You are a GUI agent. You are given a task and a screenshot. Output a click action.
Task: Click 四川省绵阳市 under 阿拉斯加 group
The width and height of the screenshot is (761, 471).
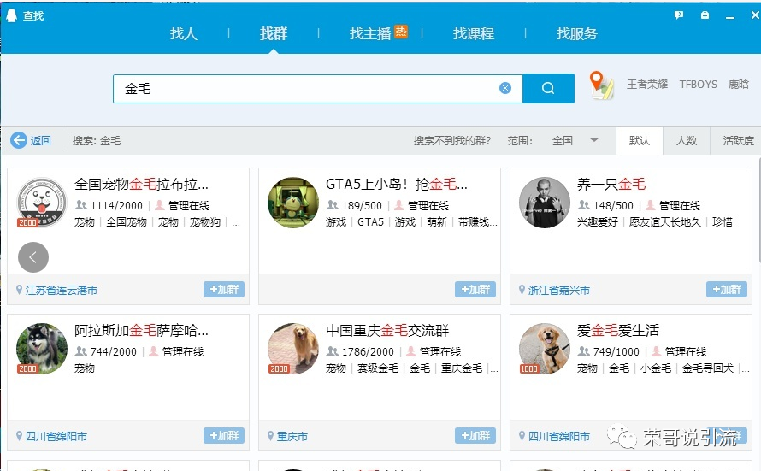tap(56, 436)
